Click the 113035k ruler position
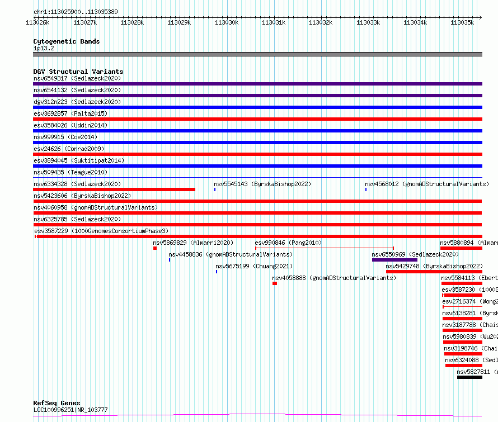This screenshot has height=422, width=498. tap(462, 22)
